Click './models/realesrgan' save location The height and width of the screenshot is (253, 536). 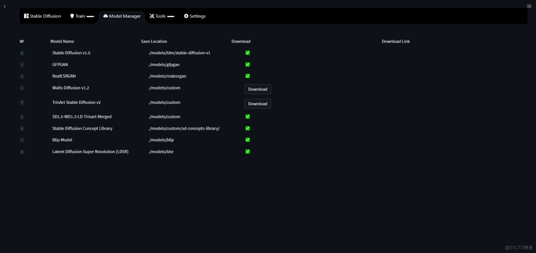click(167, 76)
